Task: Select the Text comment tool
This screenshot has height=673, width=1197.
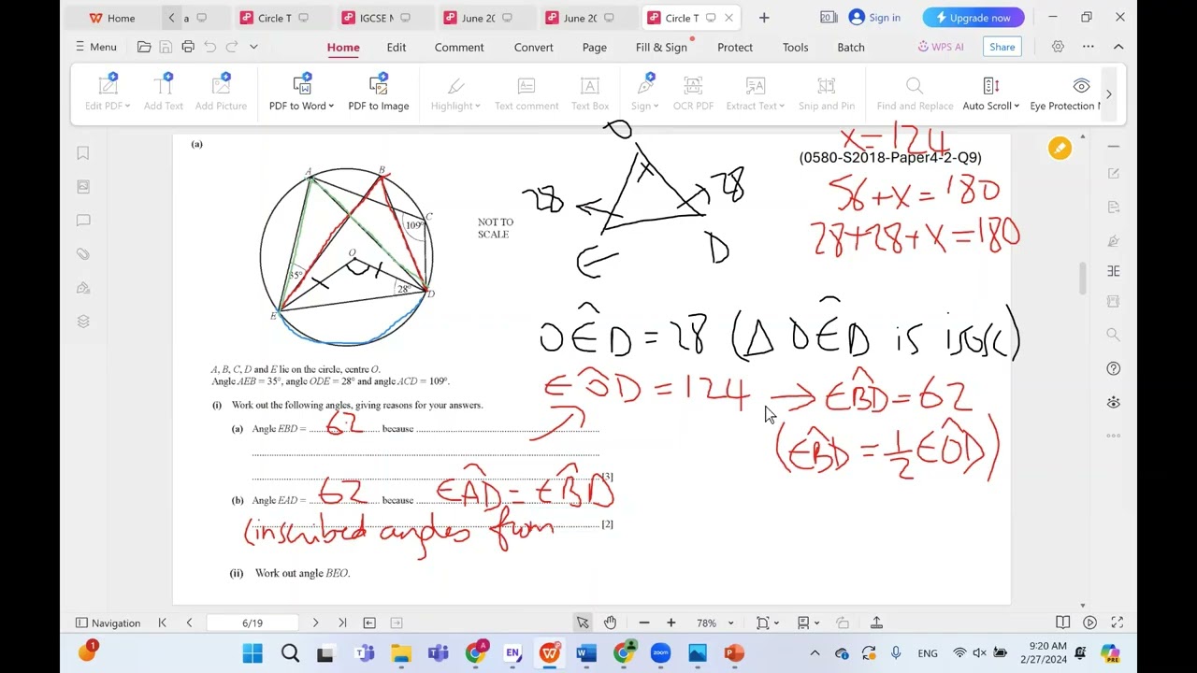Action: (x=526, y=93)
